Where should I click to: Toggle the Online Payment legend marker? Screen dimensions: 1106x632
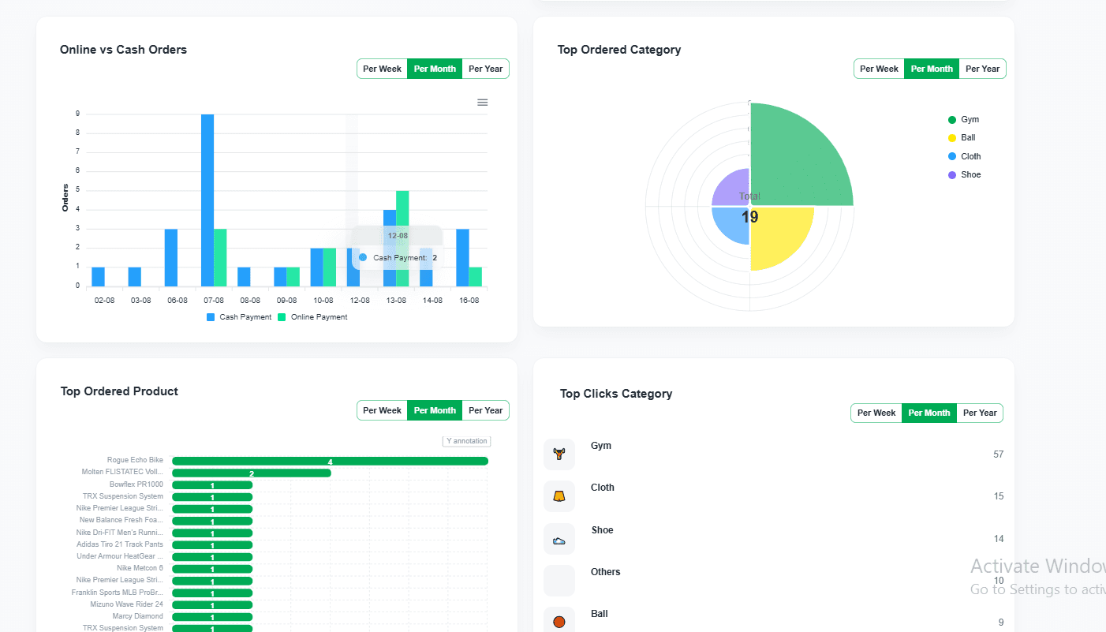point(282,317)
